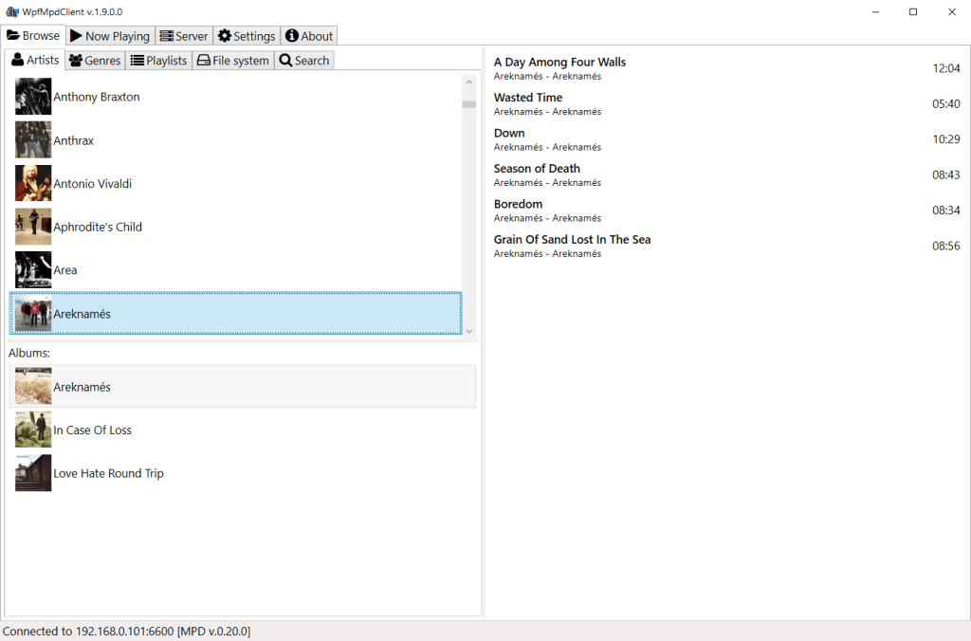This screenshot has width=971, height=641.
Task: Click the 08:43 track duration
Action: coord(946,174)
